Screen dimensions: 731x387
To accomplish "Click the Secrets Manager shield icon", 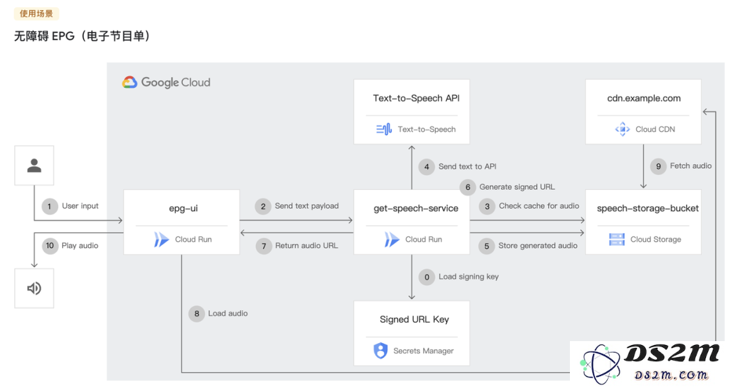I will pyautogui.click(x=380, y=351).
